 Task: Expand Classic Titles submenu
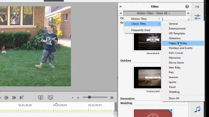[143, 24]
